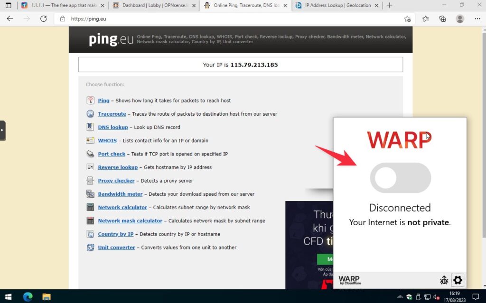Click the WHOIS card icon
Image resolution: width=486 pixels, height=303 pixels.
(x=90, y=140)
